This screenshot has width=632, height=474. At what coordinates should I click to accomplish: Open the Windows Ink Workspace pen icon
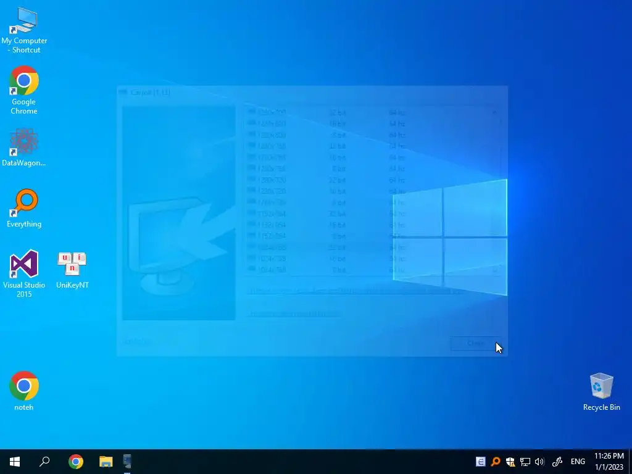pyautogui.click(x=557, y=462)
